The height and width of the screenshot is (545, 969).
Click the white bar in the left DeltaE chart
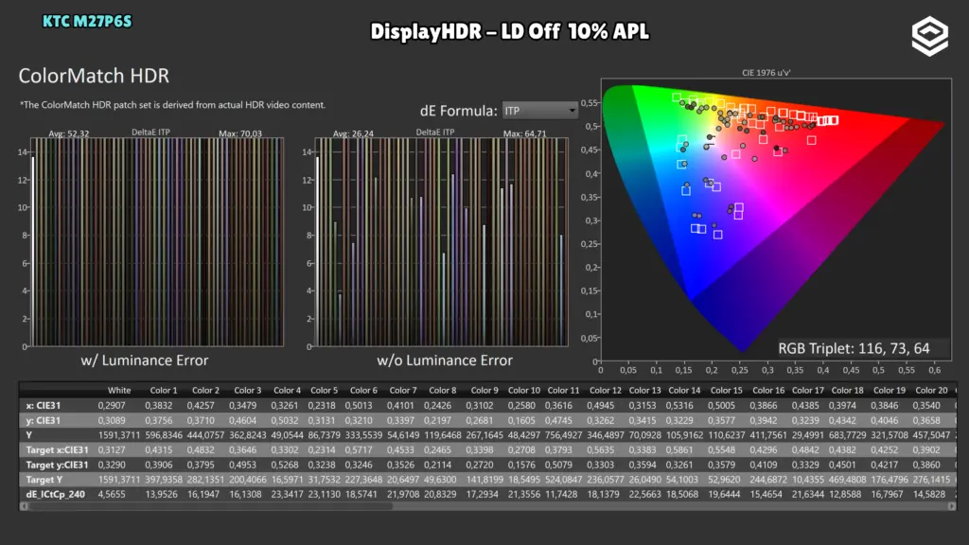(33, 252)
